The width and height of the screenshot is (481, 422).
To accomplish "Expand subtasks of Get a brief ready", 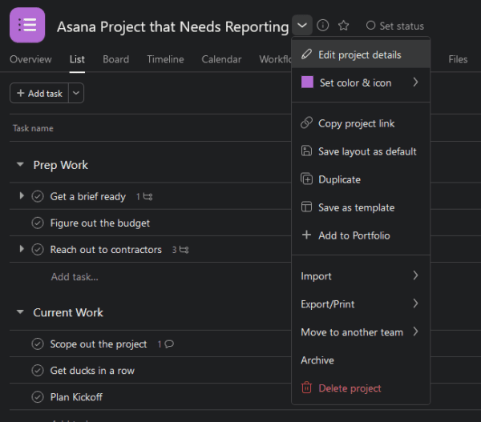I will tap(22, 196).
